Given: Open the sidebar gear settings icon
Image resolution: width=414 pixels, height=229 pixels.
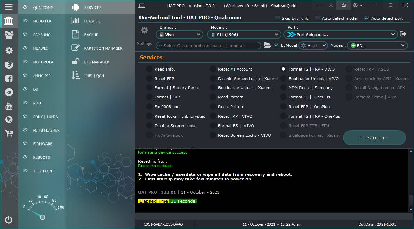Looking at the screenshot, I should (9, 50).
